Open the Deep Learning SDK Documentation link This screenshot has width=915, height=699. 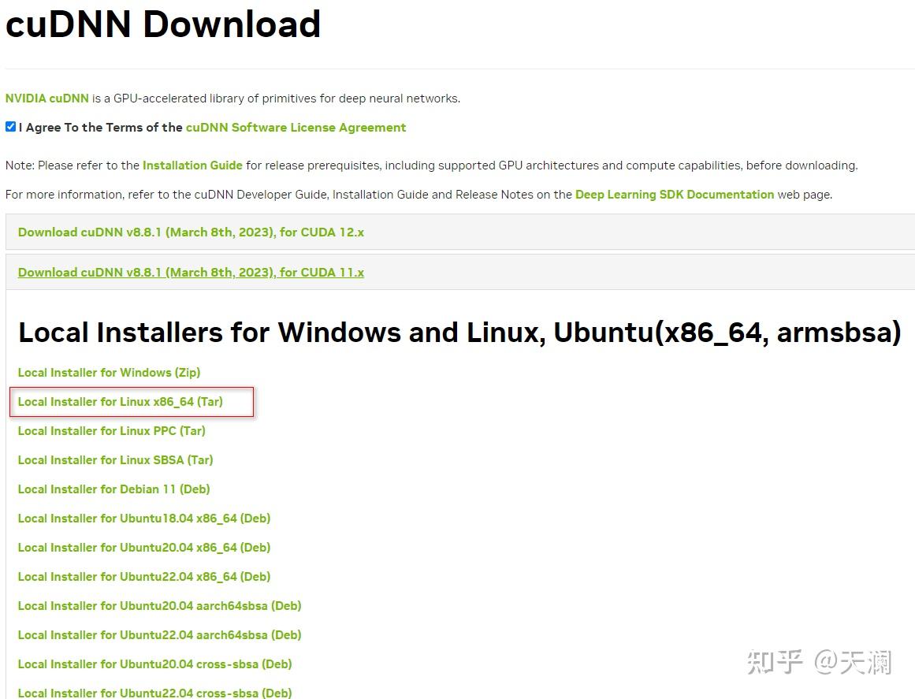coord(674,194)
